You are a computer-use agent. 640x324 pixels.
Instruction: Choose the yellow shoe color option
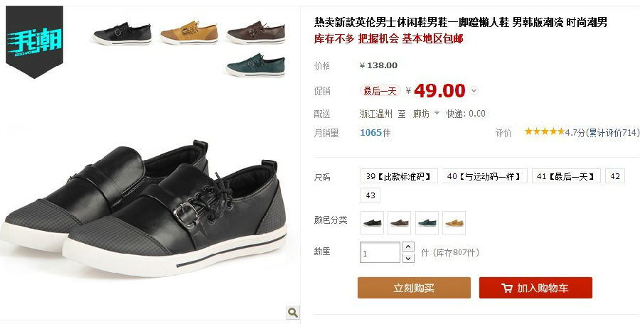[454, 223]
